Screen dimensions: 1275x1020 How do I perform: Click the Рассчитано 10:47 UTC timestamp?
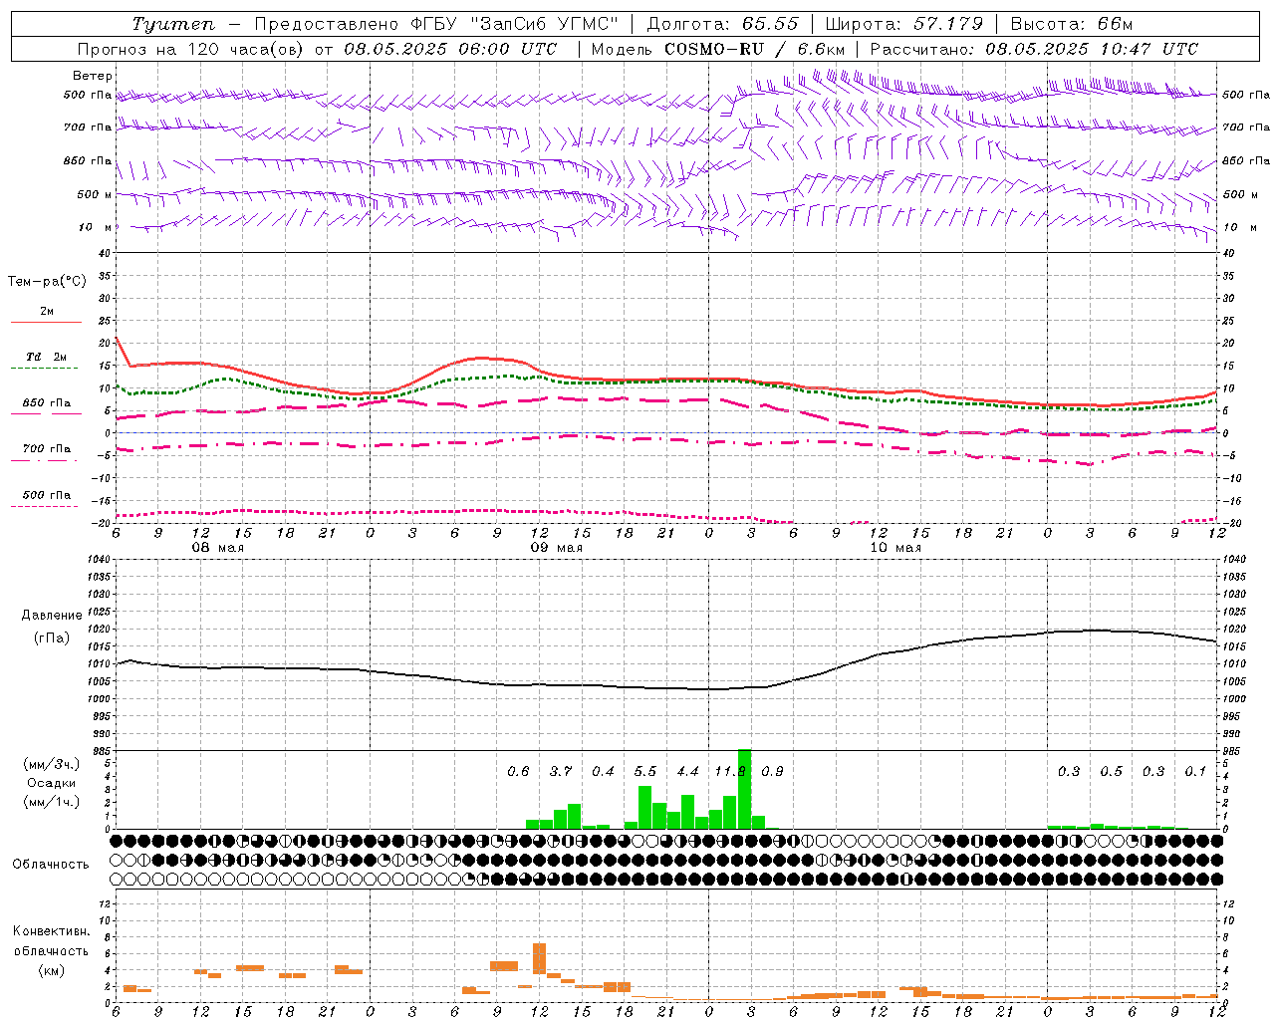pyautogui.click(x=1034, y=49)
